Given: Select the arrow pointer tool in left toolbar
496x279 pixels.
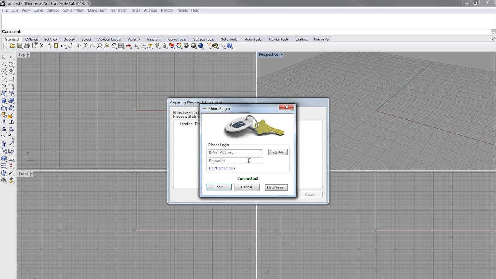Looking at the screenshot, I should point(4,57).
